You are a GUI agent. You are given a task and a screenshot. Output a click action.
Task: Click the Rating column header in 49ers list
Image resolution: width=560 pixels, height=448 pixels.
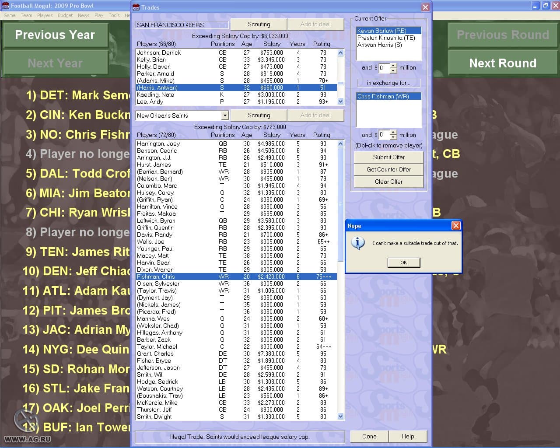tap(322, 44)
